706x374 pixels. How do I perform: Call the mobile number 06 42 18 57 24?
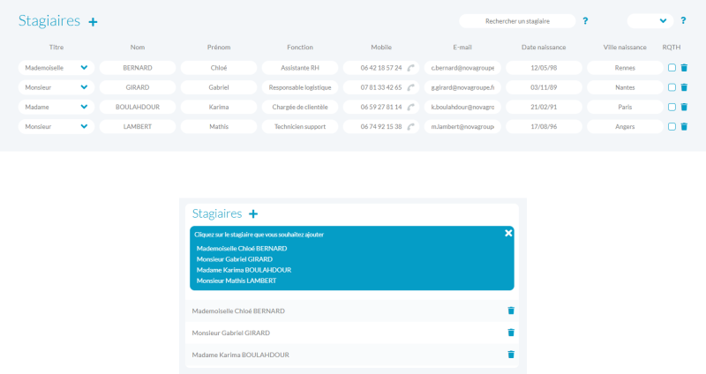(410, 68)
